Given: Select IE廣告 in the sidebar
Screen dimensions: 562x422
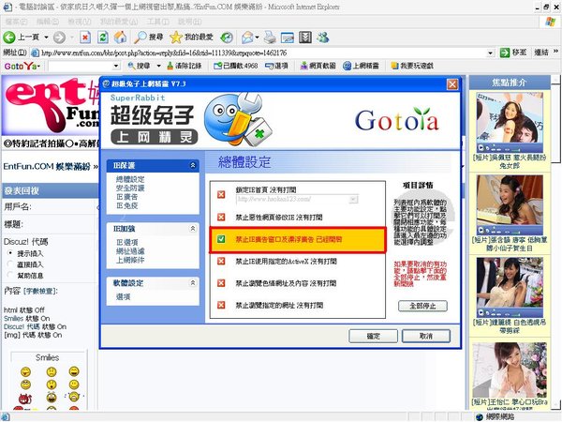Looking at the screenshot, I should tap(126, 197).
